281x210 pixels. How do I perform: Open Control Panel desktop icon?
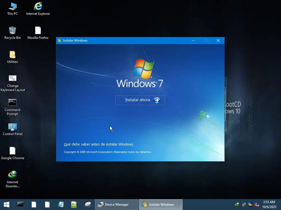point(13,129)
